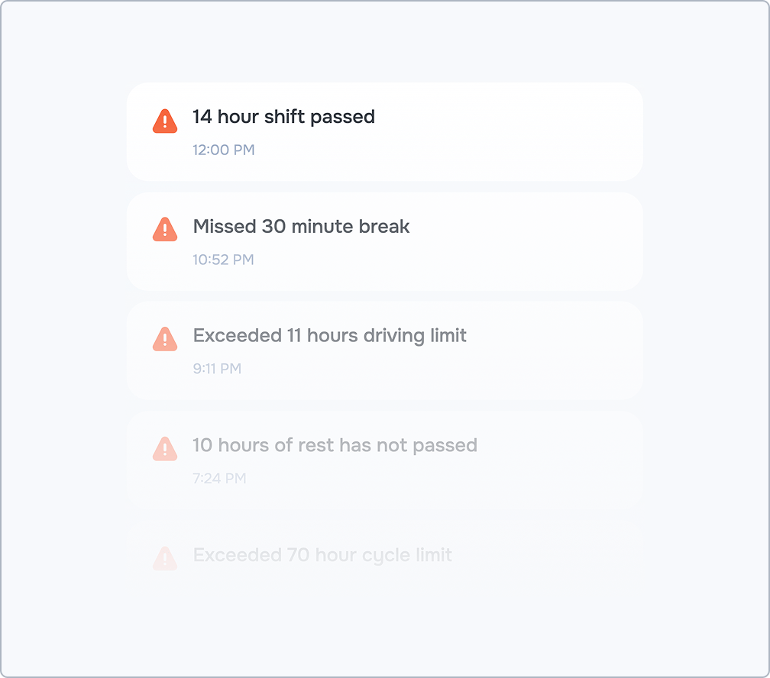The width and height of the screenshot is (770, 678).
Task: Click the alert triangle for Exceeded 11 hours driving
Action: 165,339
